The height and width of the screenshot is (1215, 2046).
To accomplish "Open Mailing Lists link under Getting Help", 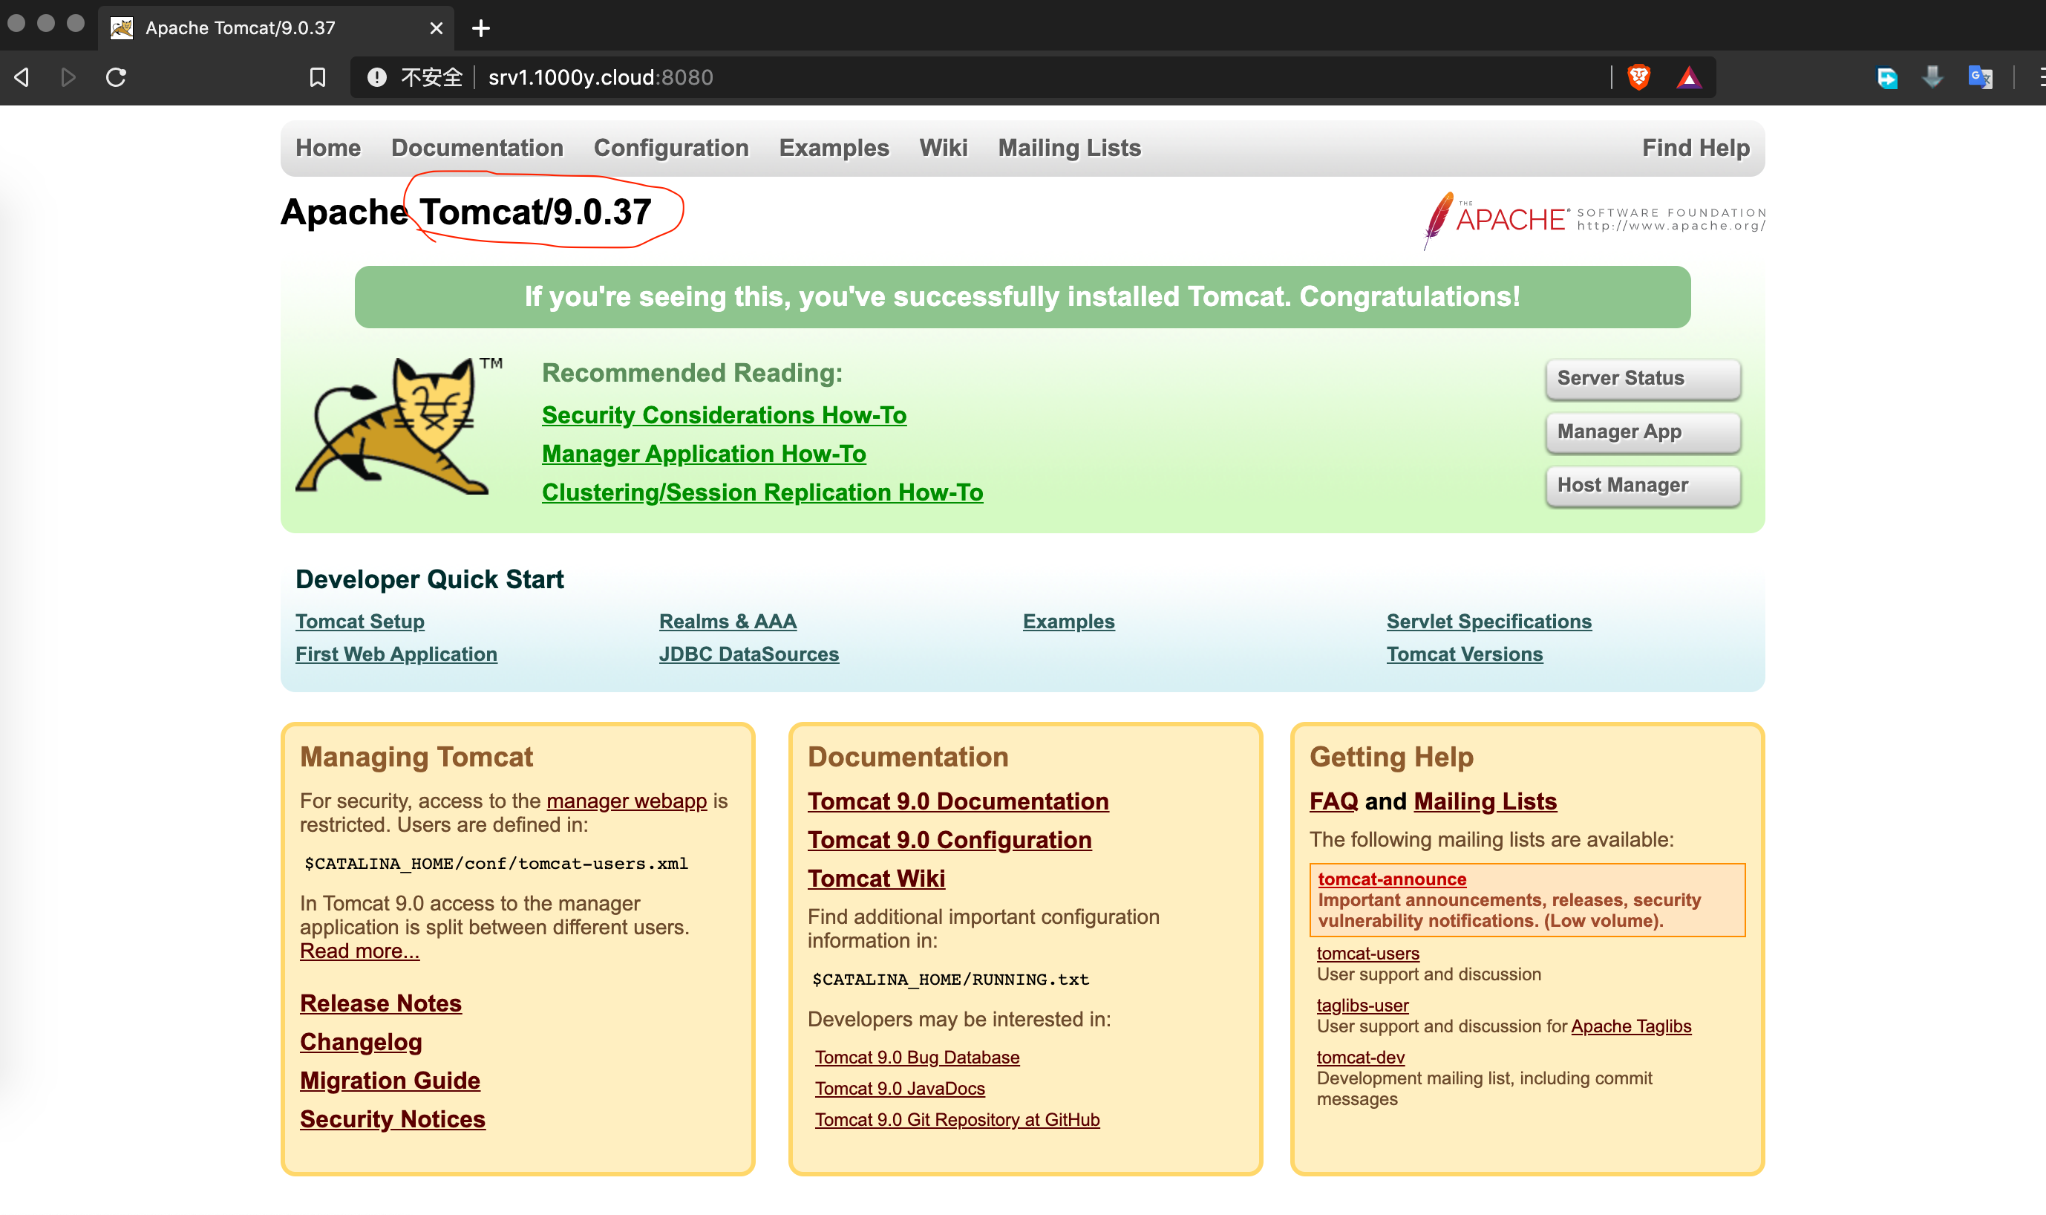I will click(x=1485, y=801).
